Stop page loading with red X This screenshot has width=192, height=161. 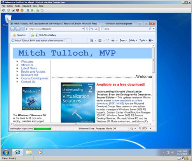click(96, 29)
